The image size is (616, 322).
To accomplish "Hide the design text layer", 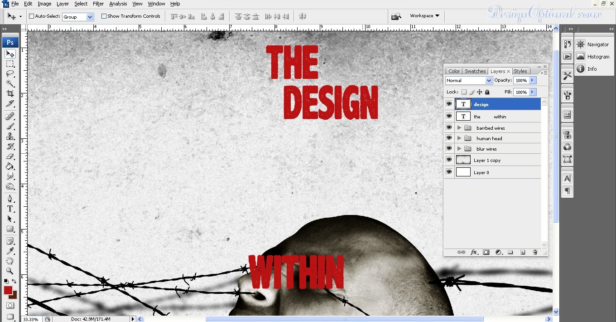I will coord(449,104).
